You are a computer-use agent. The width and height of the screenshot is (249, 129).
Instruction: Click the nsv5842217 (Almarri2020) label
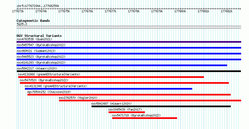(x=37, y=68)
